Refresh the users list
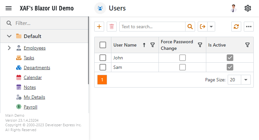Screen dimensions: 259x140 coord(236,27)
